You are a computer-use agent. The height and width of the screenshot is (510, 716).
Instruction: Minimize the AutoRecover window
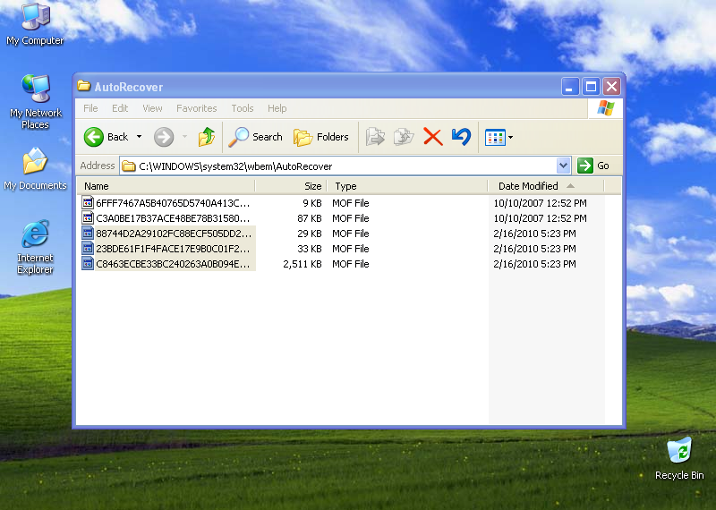(570, 86)
